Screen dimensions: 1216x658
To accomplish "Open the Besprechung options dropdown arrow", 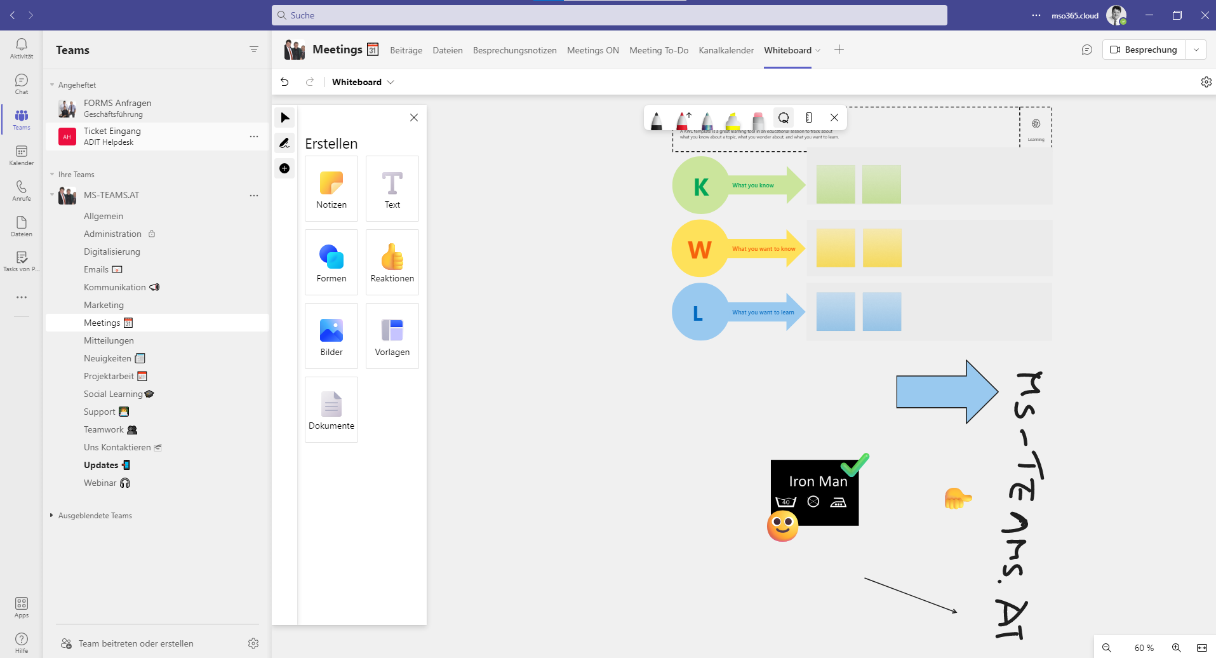I will [x=1197, y=50].
